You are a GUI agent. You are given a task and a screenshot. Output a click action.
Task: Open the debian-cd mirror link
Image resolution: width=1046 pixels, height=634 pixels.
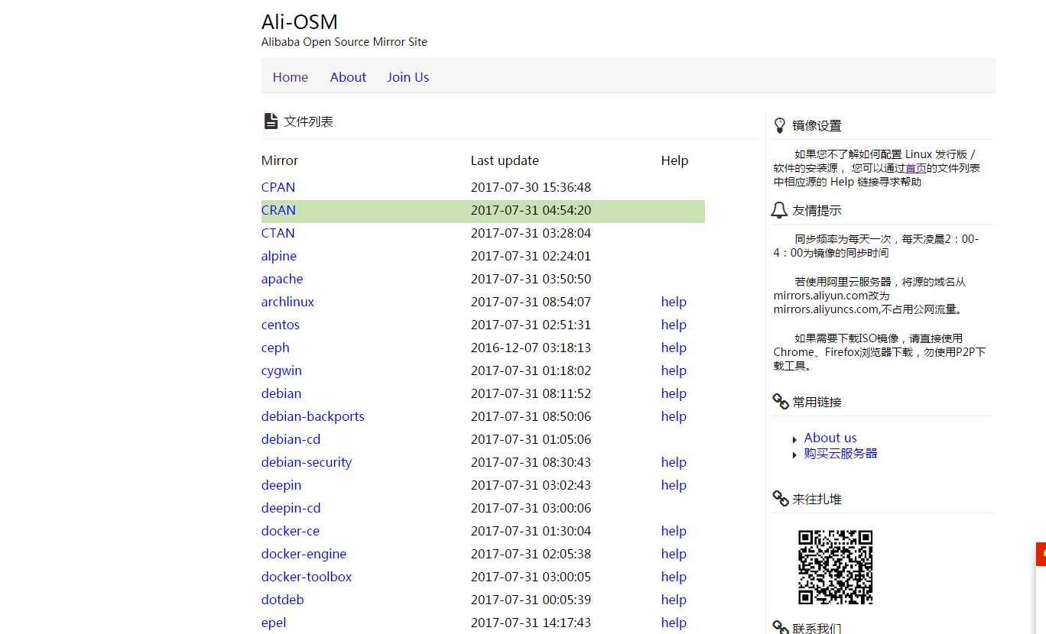click(x=291, y=439)
